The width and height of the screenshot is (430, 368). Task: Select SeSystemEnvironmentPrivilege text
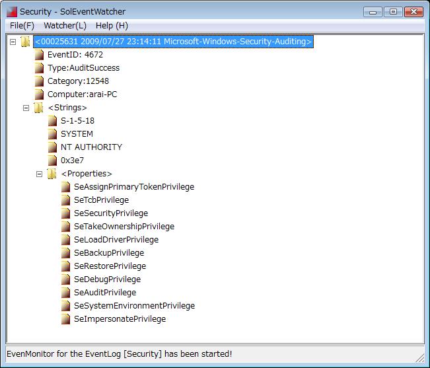[134, 305]
